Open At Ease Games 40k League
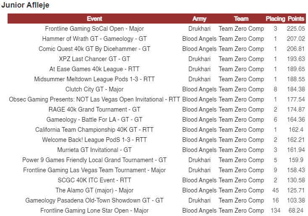Screen dimensions: 308x216 tap(95, 69)
